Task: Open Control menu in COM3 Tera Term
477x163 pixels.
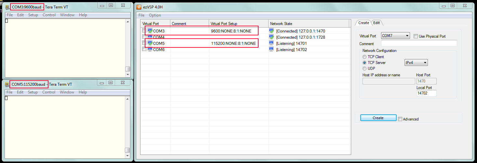Action: tap(49, 15)
